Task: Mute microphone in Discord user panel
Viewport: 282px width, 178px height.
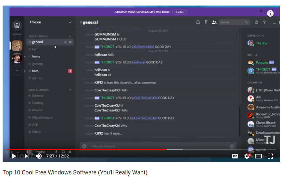Action: coord(56,152)
